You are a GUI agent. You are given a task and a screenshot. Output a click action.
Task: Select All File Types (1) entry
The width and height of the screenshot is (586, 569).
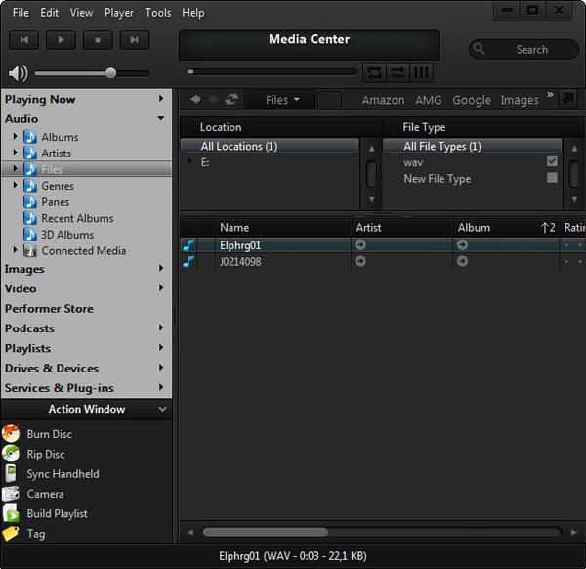tap(472, 146)
